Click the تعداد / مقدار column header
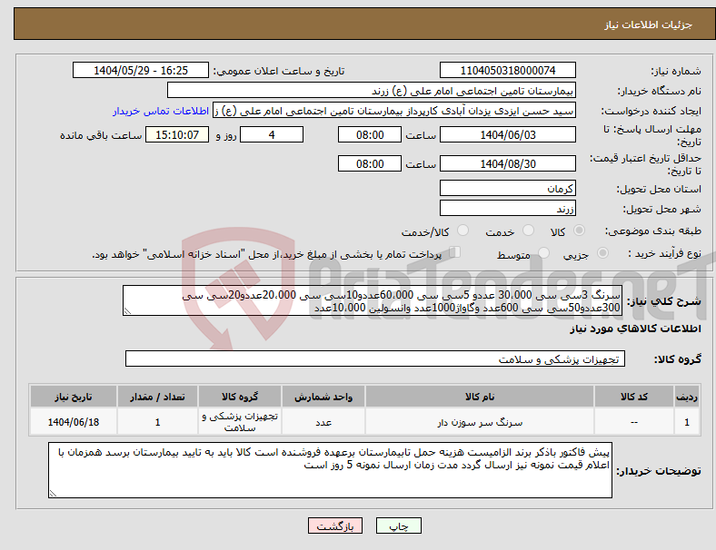The height and width of the screenshot is (550, 716). click(x=157, y=397)
